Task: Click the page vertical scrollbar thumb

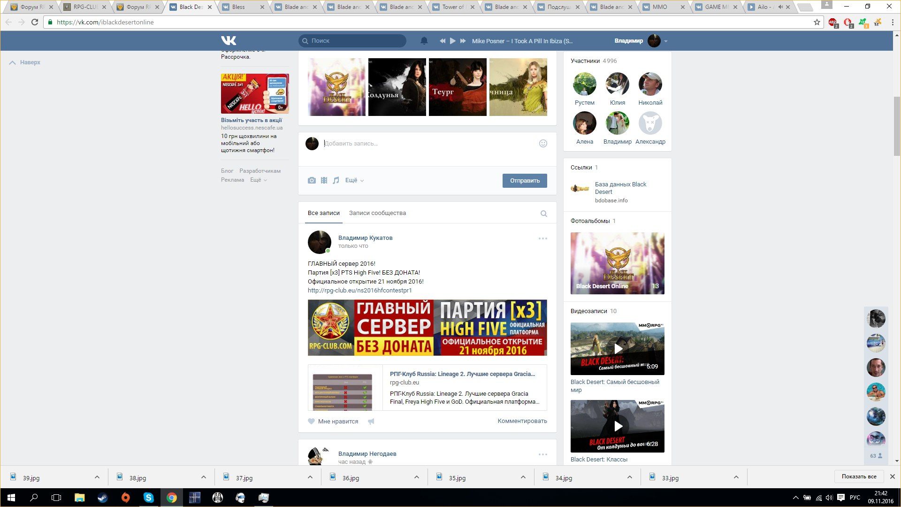Action: point(897,126)
